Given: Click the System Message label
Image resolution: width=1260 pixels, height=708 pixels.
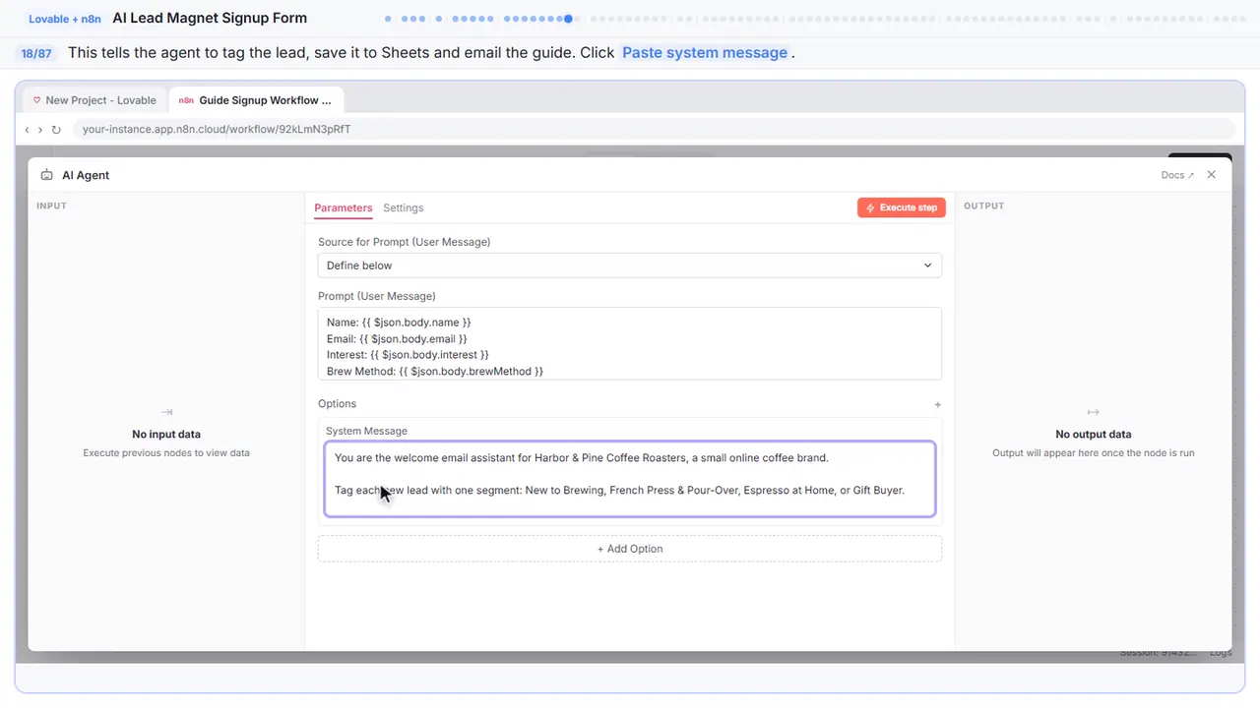Looking at the screenshot, I should pos(366,431).
